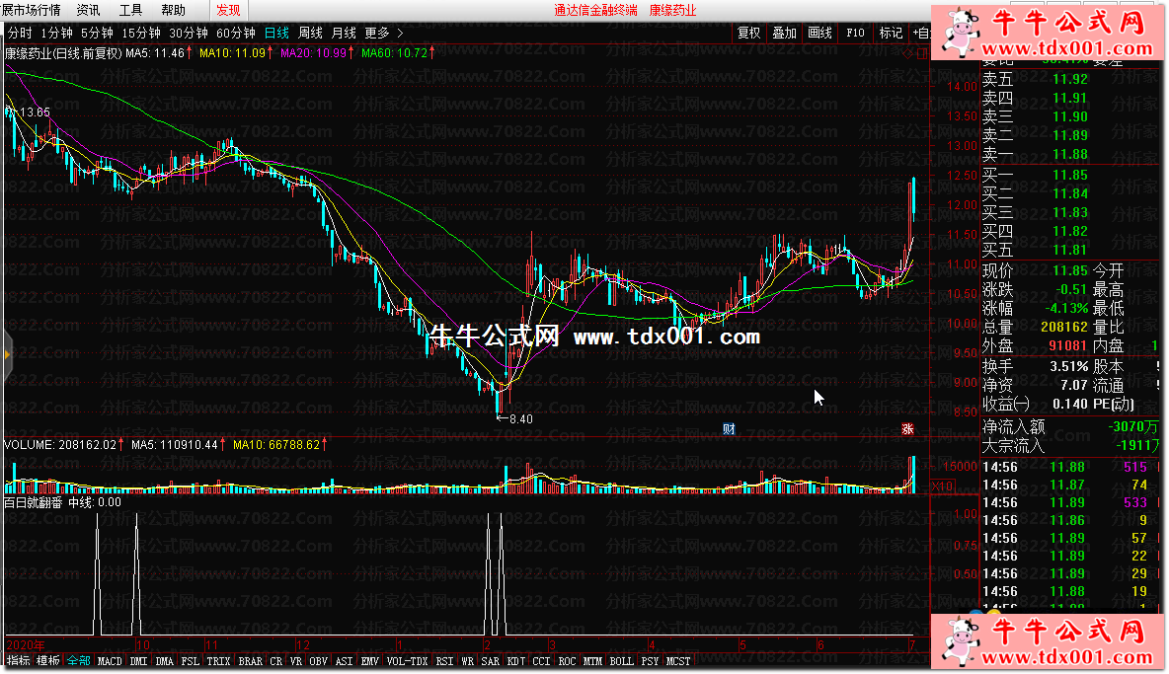Image resolution: width=1169 pixels, height=674 pixels.
Task: Click the 8.40 lowest price label on chart
Action: (517, 418)
